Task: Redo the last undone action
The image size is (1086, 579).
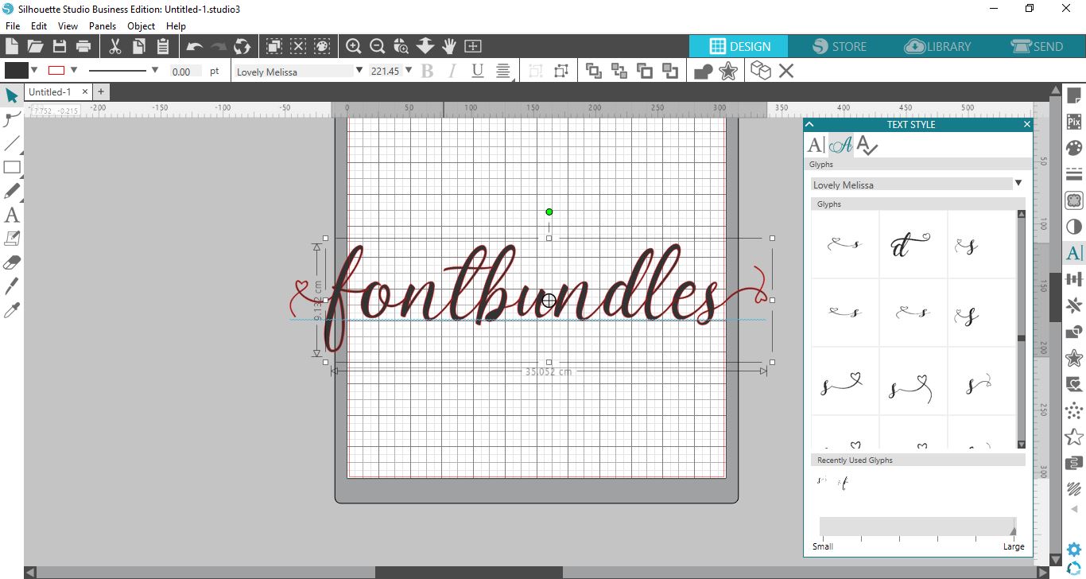Action: [219, 46]
